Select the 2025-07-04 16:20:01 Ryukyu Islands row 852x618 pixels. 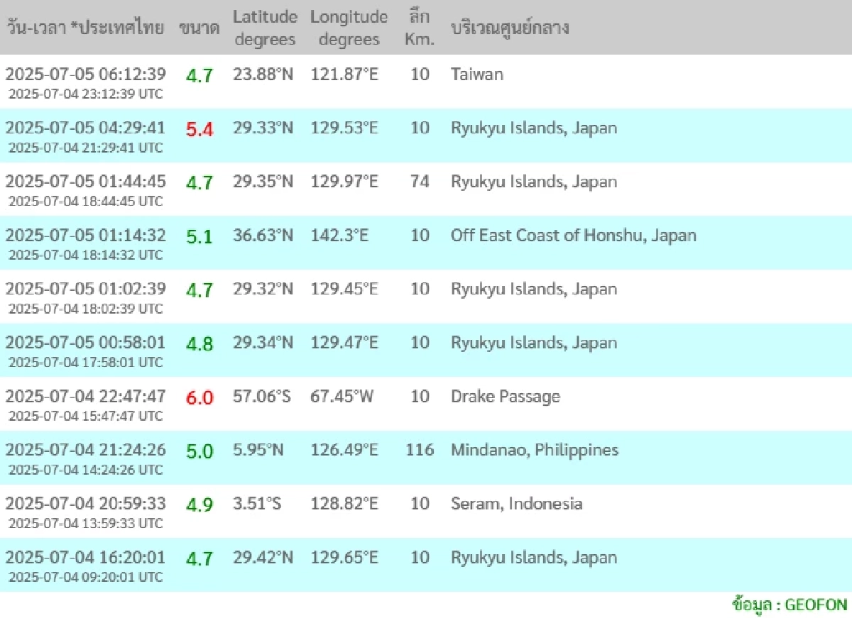426,565
